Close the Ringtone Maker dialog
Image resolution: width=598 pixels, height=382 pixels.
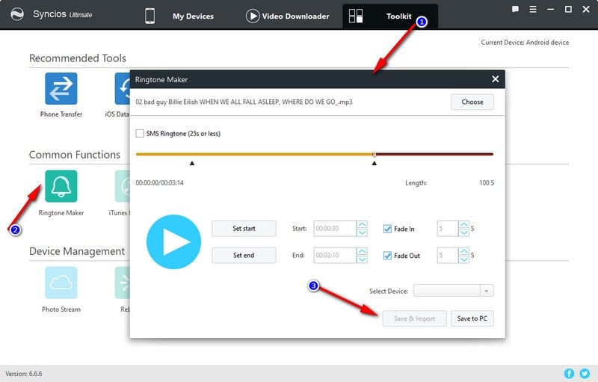tap(496, 79)
